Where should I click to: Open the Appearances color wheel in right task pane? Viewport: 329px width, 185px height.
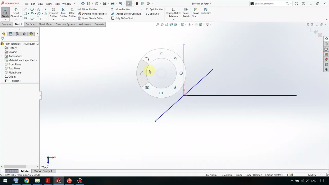[x=326, y=59]
